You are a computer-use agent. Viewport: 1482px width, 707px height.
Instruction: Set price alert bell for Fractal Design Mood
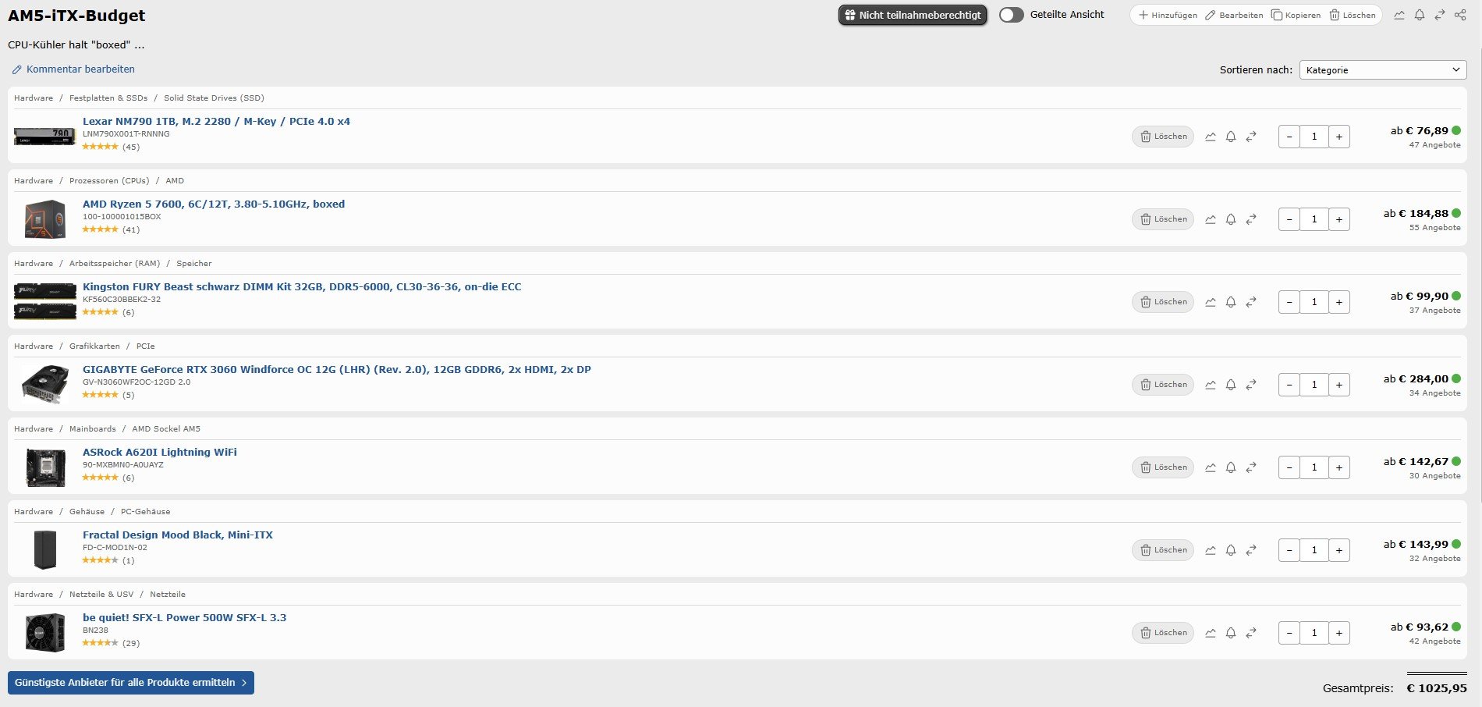[1231, 550]
